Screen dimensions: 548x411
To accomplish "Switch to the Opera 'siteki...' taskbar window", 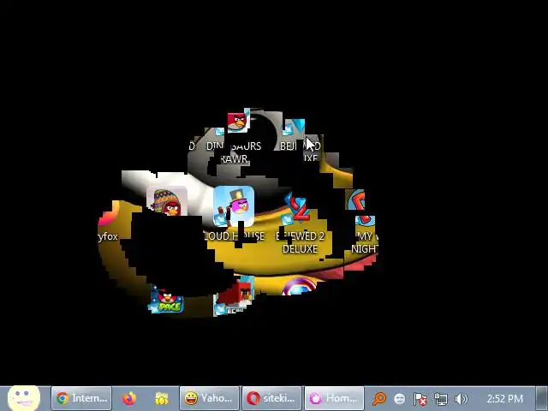I will coord(271,398).
